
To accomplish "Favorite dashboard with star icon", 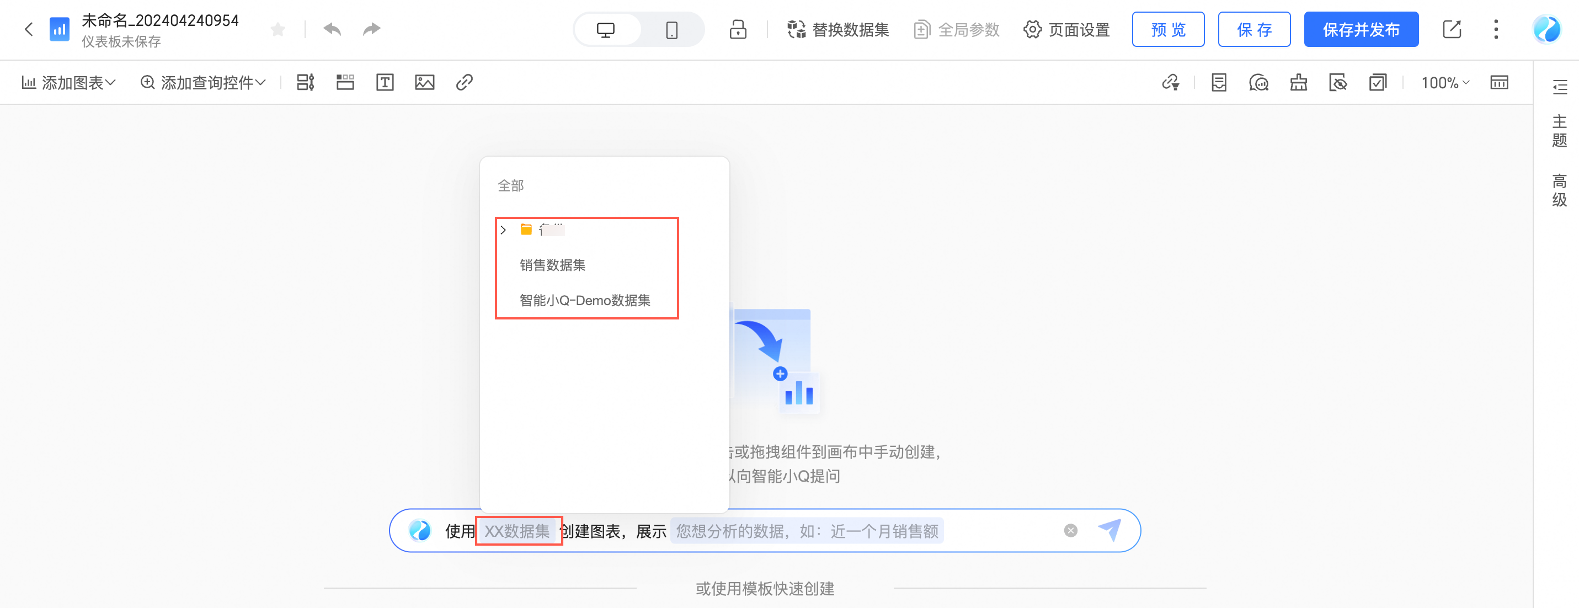I will 278,29.
